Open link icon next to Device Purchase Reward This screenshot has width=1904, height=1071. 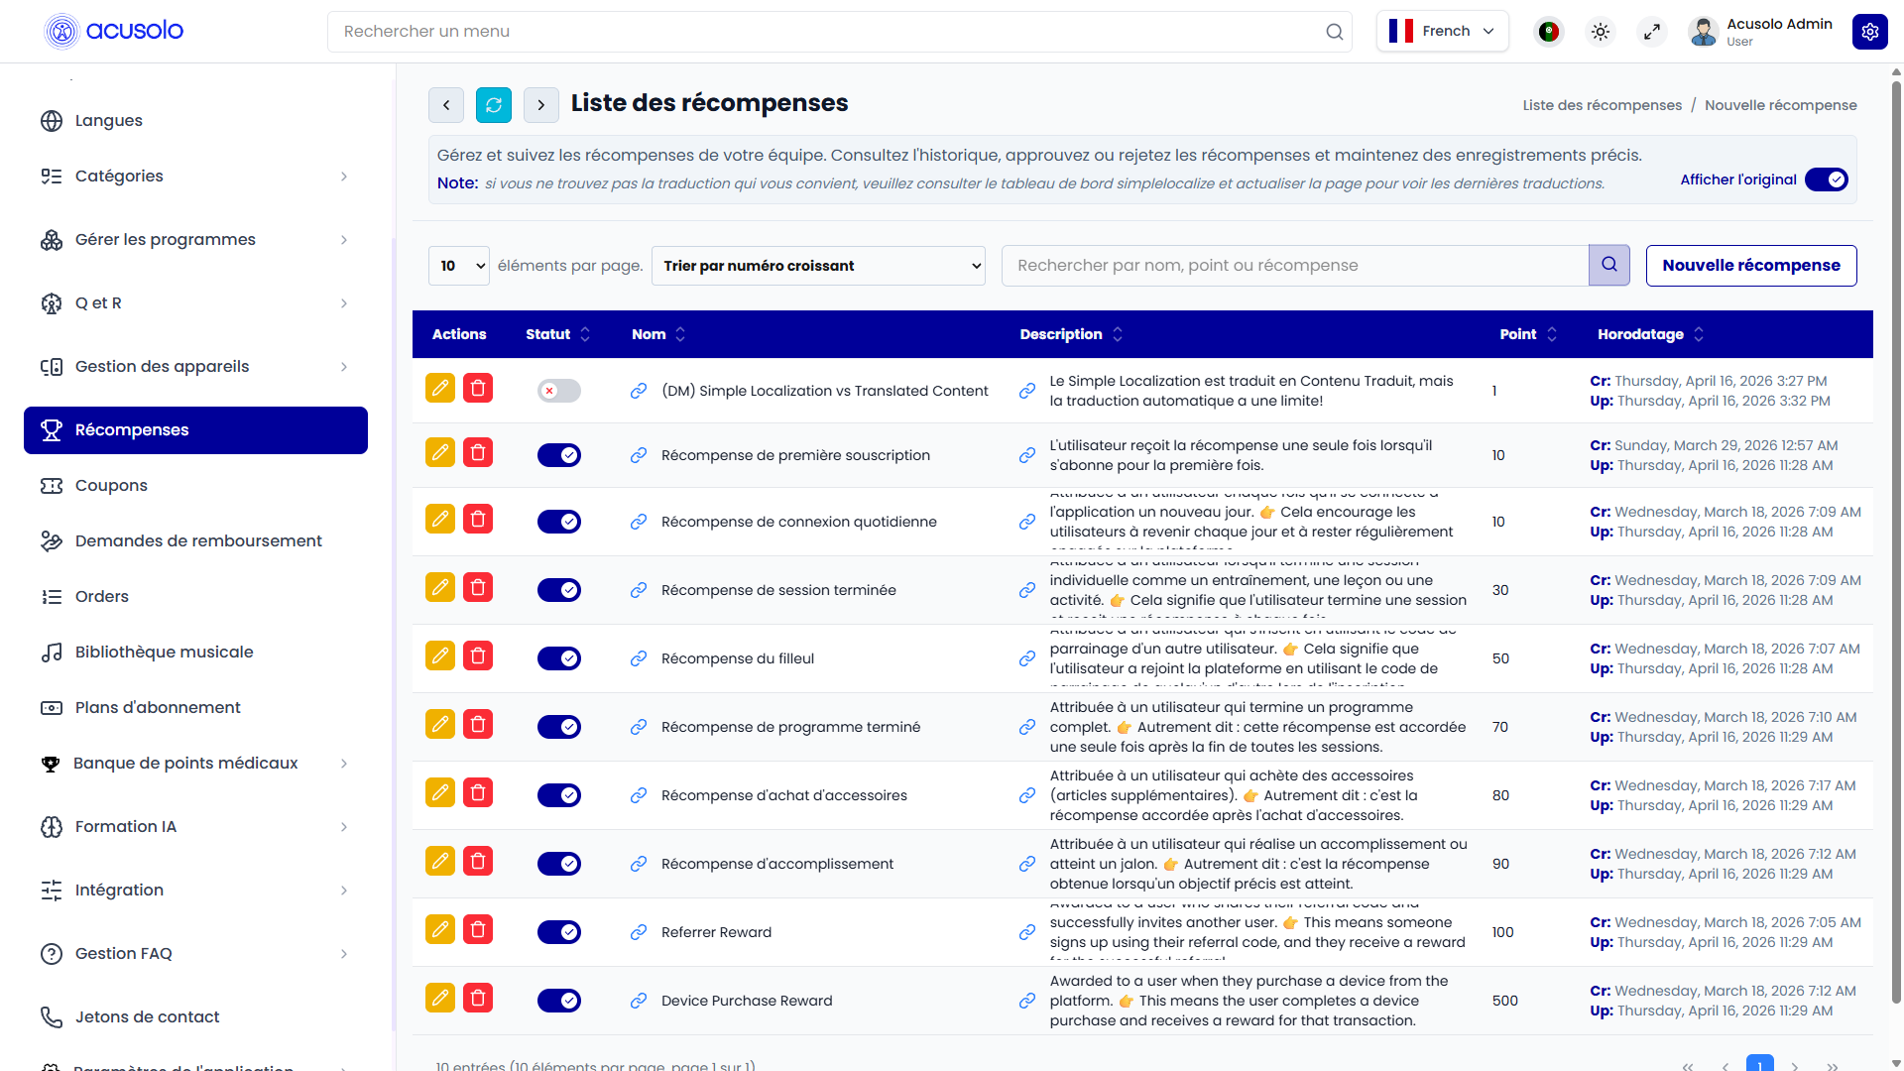(x=639, y=1001)
